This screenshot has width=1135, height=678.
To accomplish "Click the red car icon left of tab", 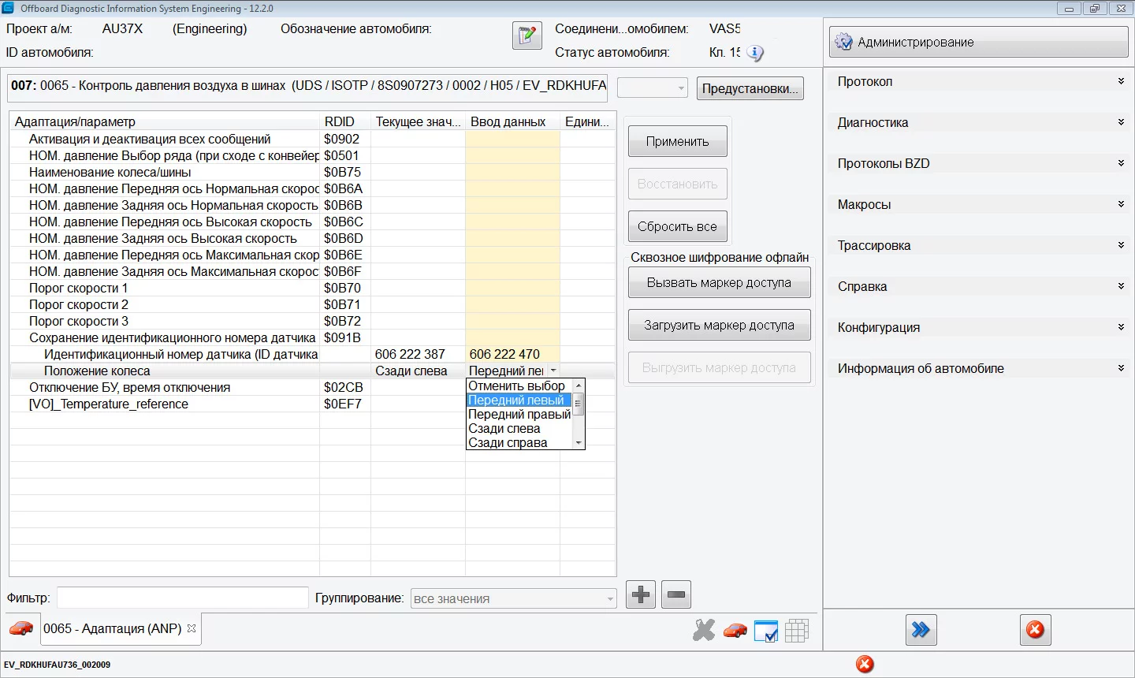I will 21,628.
